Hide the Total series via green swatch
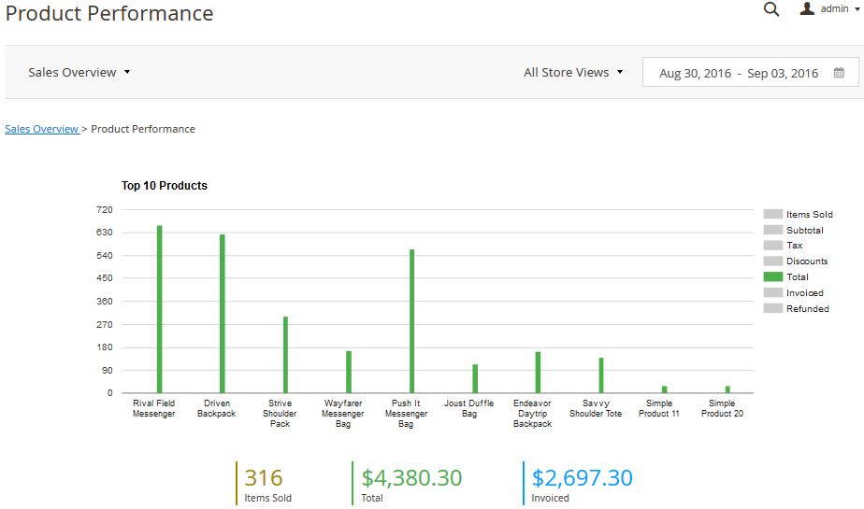The height and width of the screenshot is (509, 864). 772,277
